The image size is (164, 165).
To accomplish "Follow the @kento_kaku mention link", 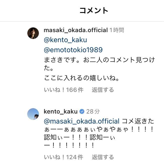I will (x=65, y=40).
